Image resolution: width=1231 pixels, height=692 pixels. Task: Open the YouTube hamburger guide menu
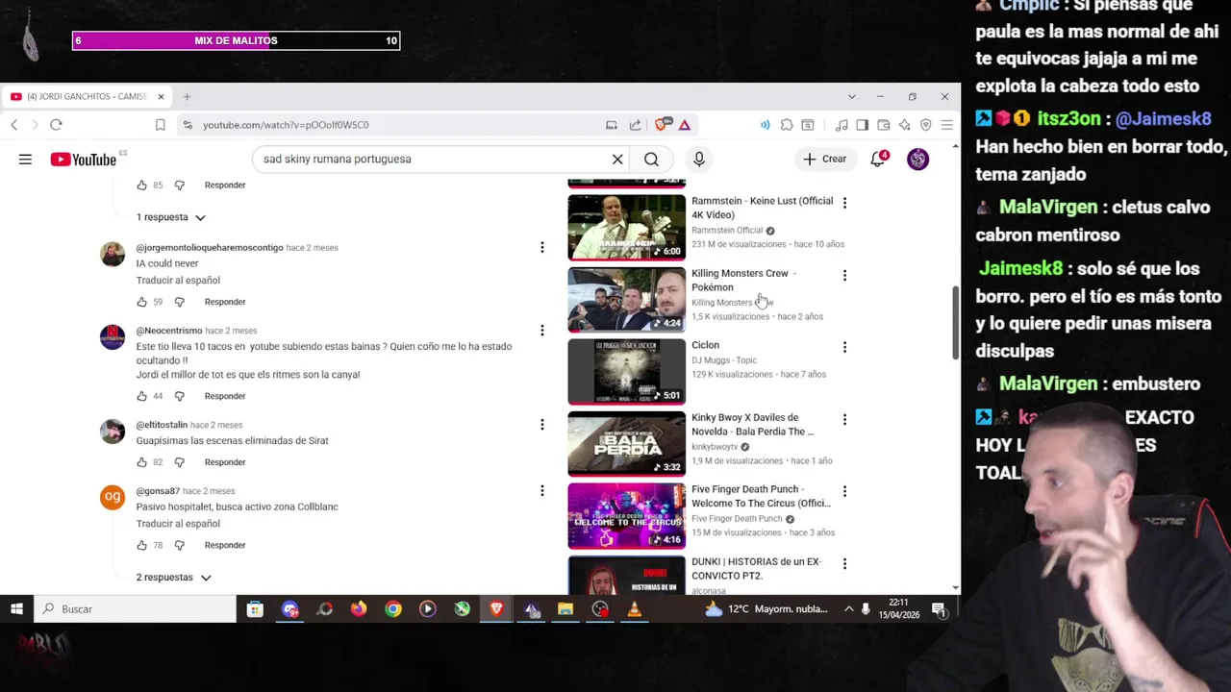(25, 159)
